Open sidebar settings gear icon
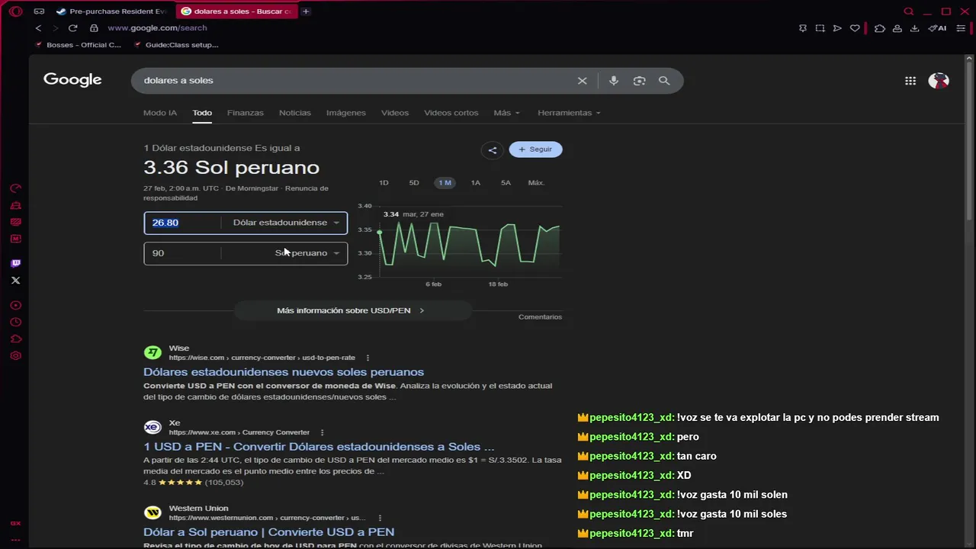This screenshot has height=549, width=976. click(15, 355)
